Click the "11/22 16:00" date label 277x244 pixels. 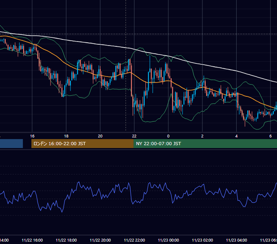point(32,240)
